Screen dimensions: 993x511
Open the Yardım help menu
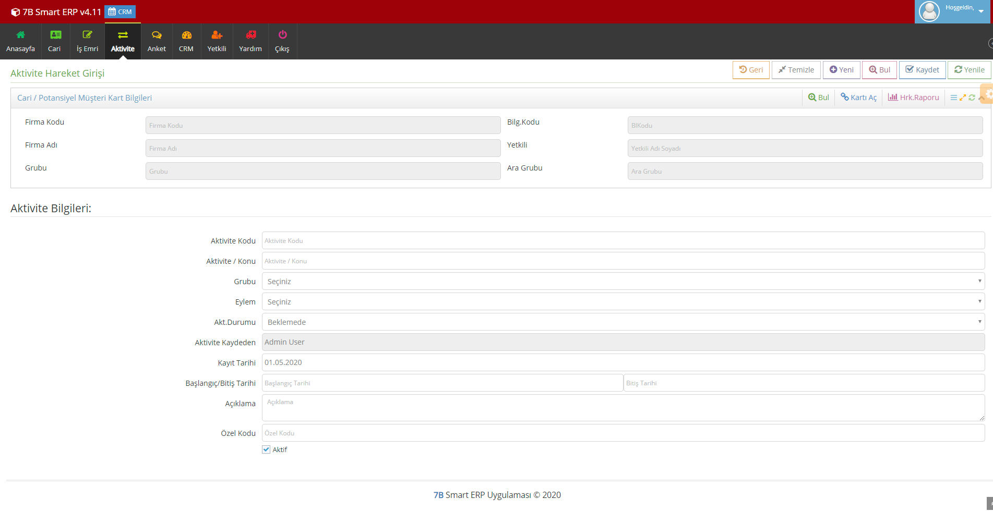pyautogui.click(x=250, y=41)
